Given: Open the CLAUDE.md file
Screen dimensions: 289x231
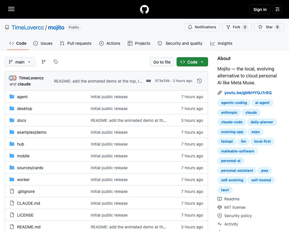Looking at the screenshot, I should click(29, 203).
